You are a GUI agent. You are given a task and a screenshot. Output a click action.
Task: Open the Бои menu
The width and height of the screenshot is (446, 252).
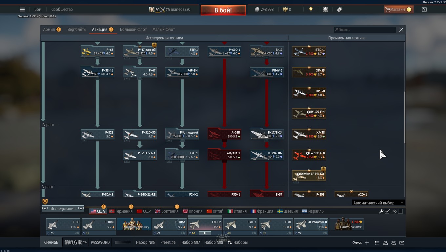(38, 10)
